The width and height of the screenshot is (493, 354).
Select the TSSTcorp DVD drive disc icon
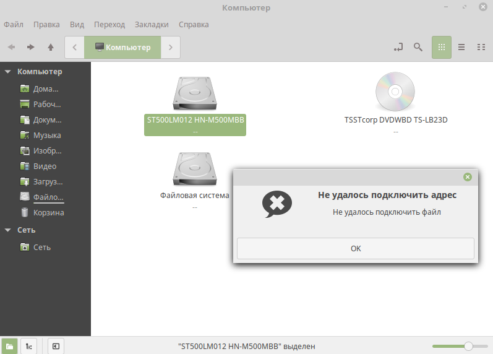click(395, 92)
